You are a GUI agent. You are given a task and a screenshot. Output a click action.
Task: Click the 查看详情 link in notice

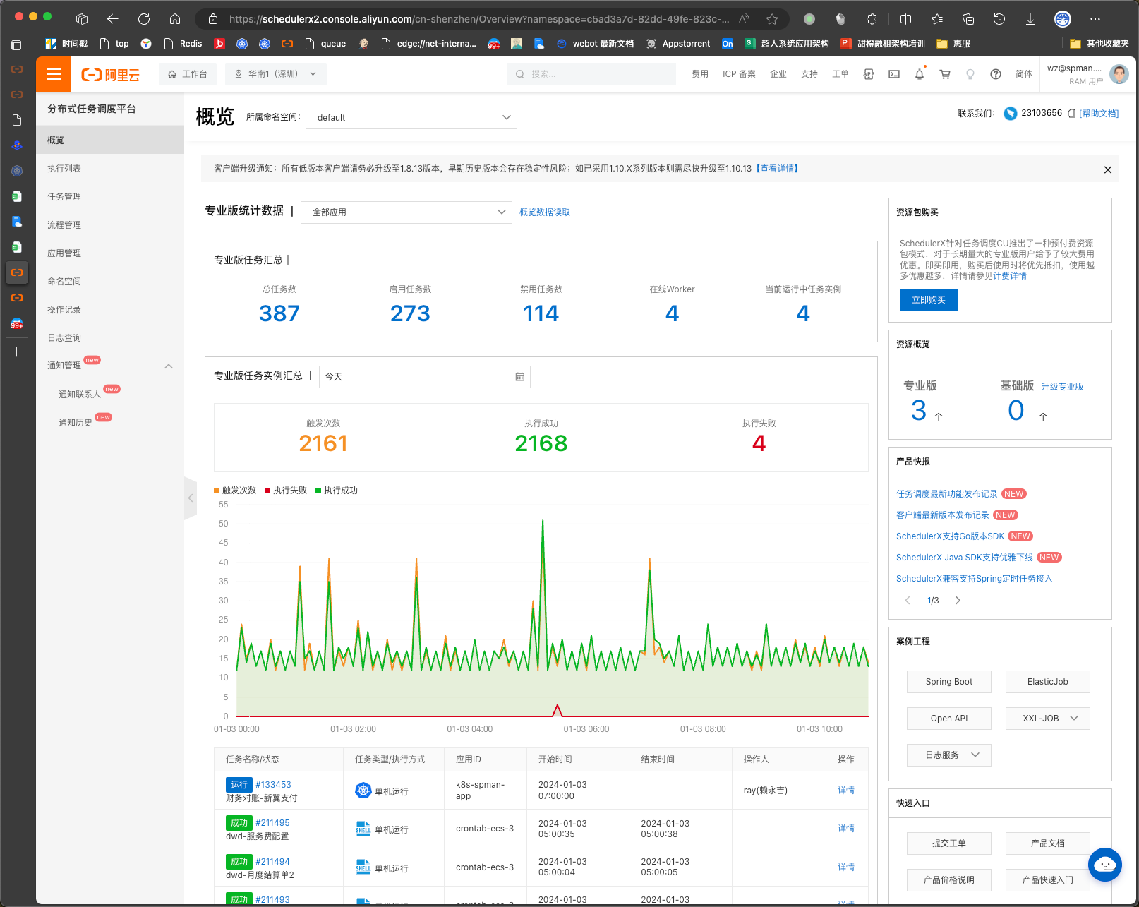point(777,169)
